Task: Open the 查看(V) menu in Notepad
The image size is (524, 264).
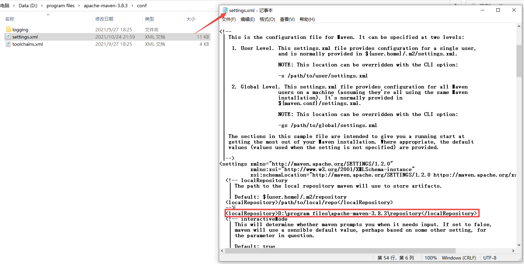Action: (287, 19)
